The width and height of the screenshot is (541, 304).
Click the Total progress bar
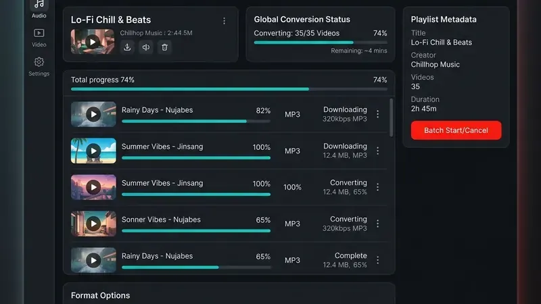229,89
